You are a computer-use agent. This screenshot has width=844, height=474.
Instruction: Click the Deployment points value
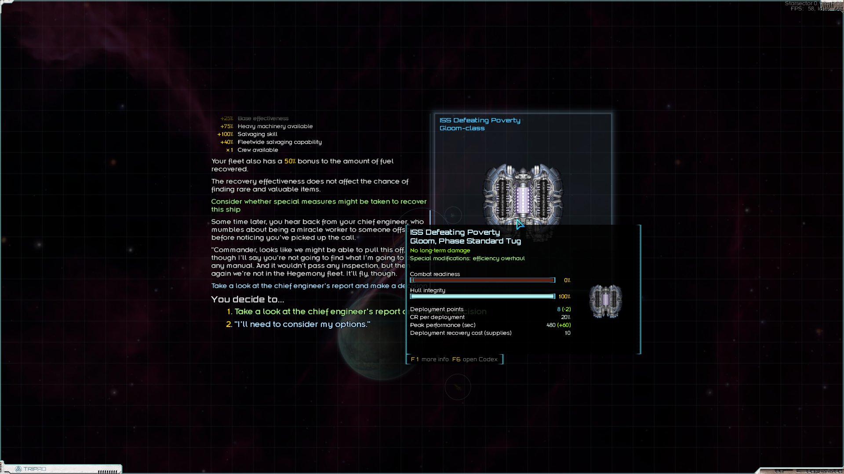point(564,309)
